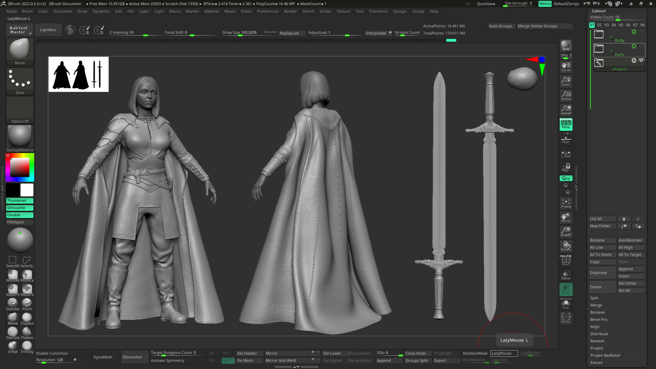Adjust the Z Intensity slider
The image size is (656, 369).
click(x=134, y=33)
